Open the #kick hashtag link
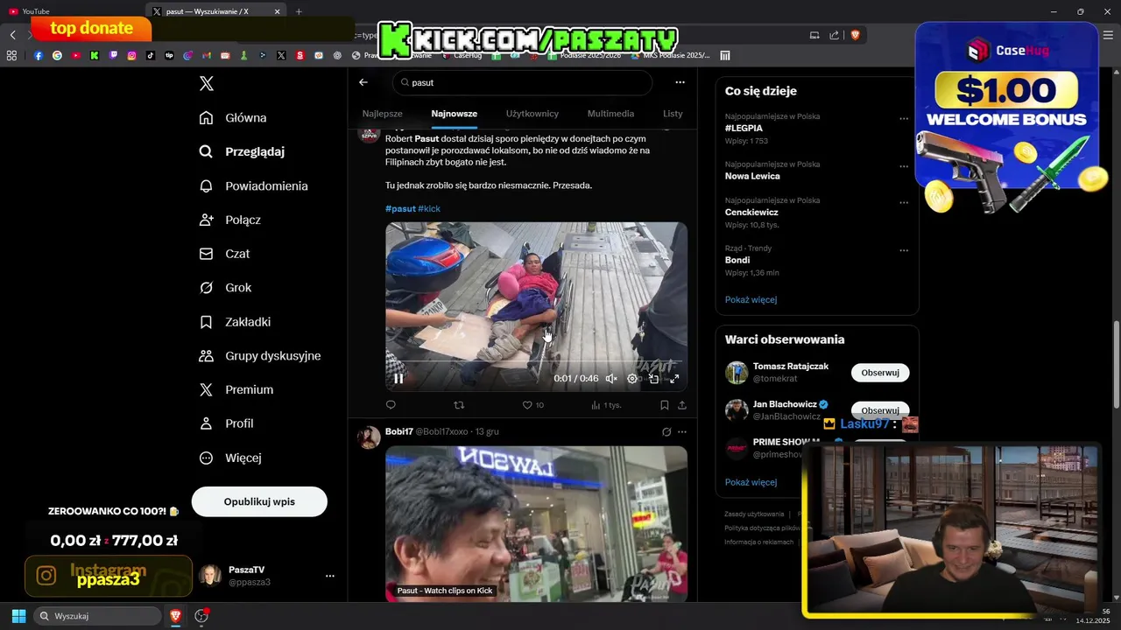 (429, 209)
